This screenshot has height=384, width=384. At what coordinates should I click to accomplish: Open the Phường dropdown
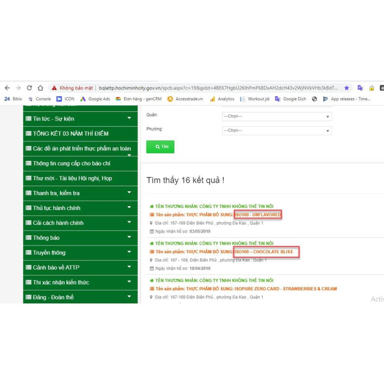pyautogui.click(x=277, y=130)
